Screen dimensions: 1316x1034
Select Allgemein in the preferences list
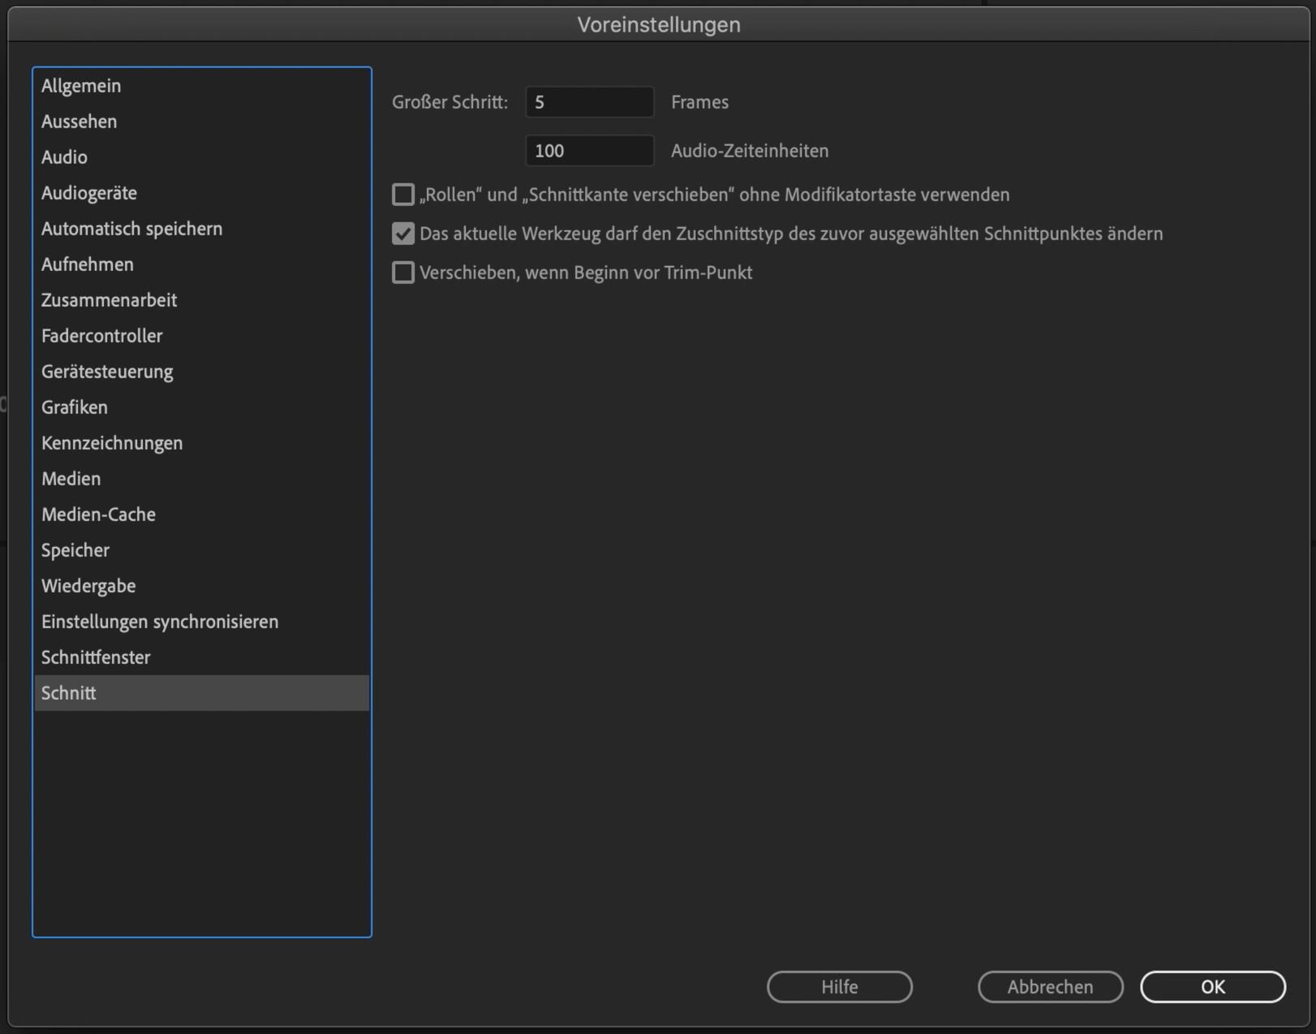click(81, 86)
